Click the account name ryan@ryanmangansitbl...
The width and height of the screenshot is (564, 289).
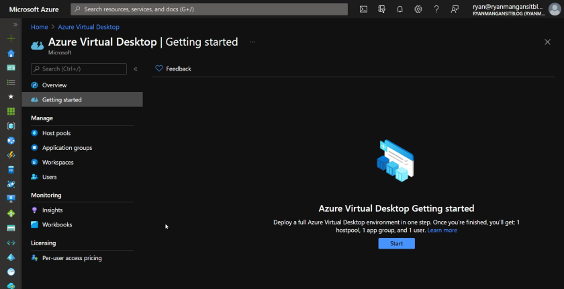click(x=508, y=6)
